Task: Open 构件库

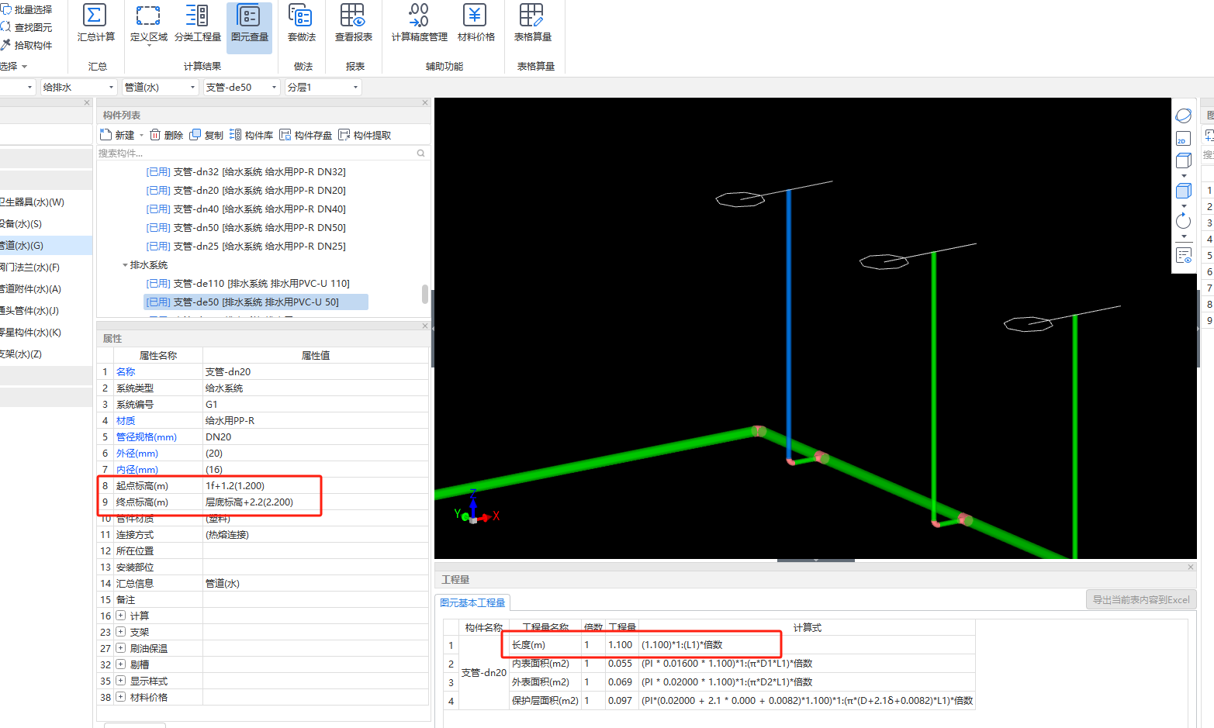Action: coord(251,135)
